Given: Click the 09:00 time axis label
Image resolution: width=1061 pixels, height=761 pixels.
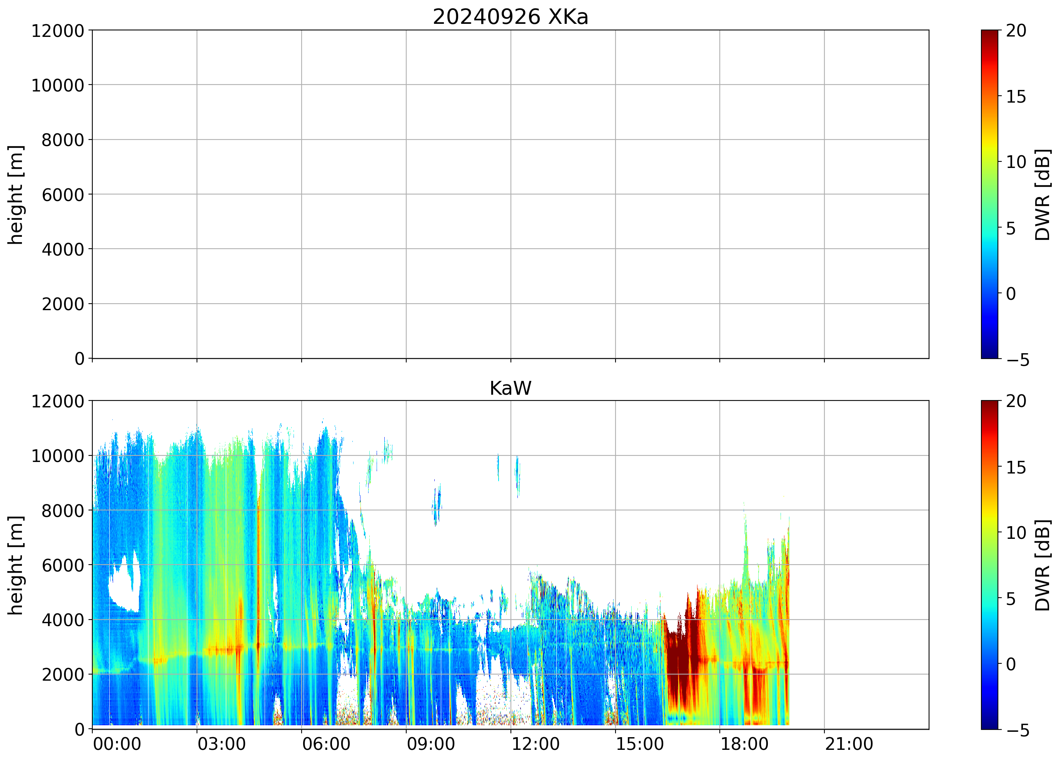Looking at the screenshot, I should 430,744.
